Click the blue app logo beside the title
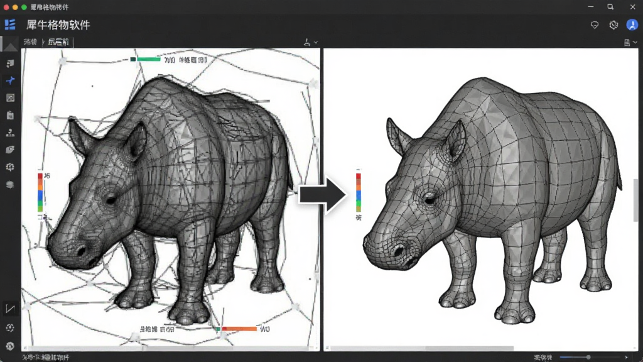This screenshot has height=362, width=643. (x=10, y=25)
